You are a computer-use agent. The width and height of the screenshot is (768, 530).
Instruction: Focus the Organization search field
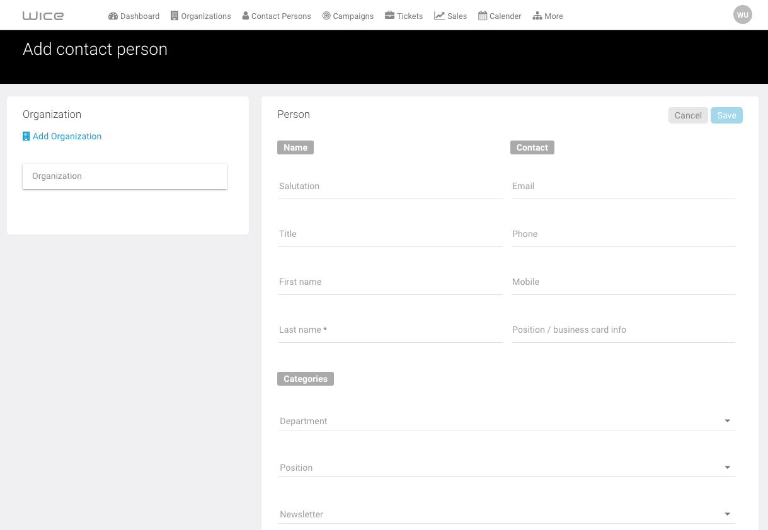125,176
